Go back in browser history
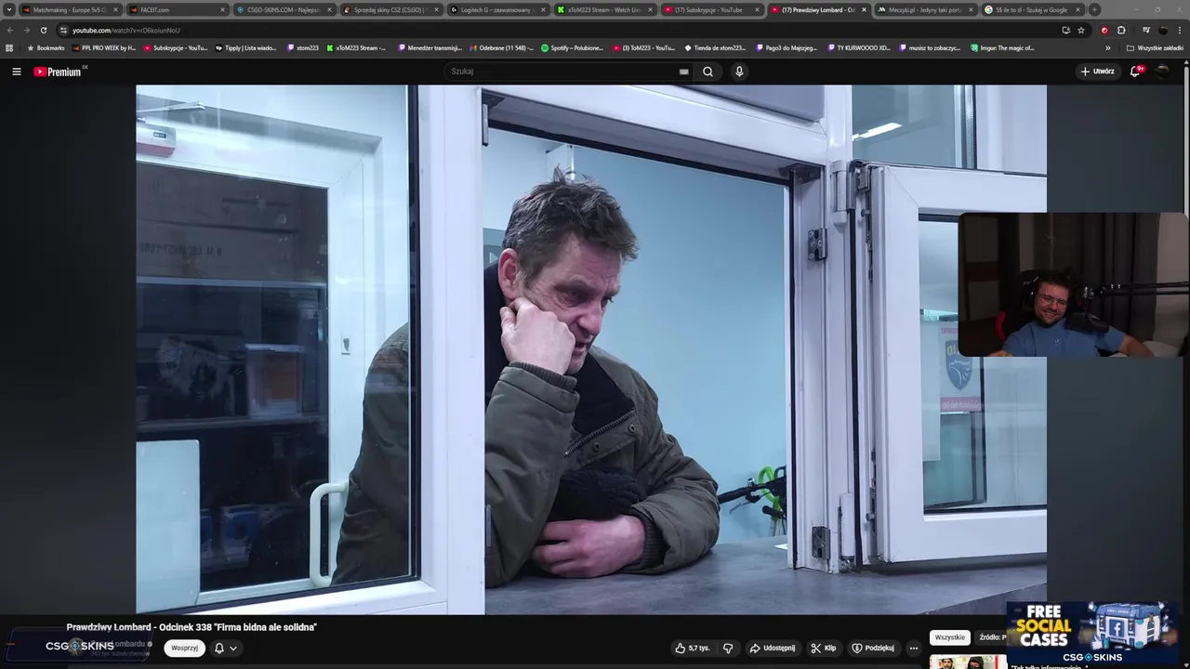 (x=9, y=30)
